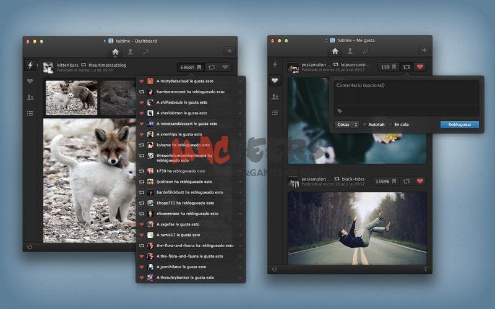Open the following people icon in Me gusta sidebar

click(275, 96)
